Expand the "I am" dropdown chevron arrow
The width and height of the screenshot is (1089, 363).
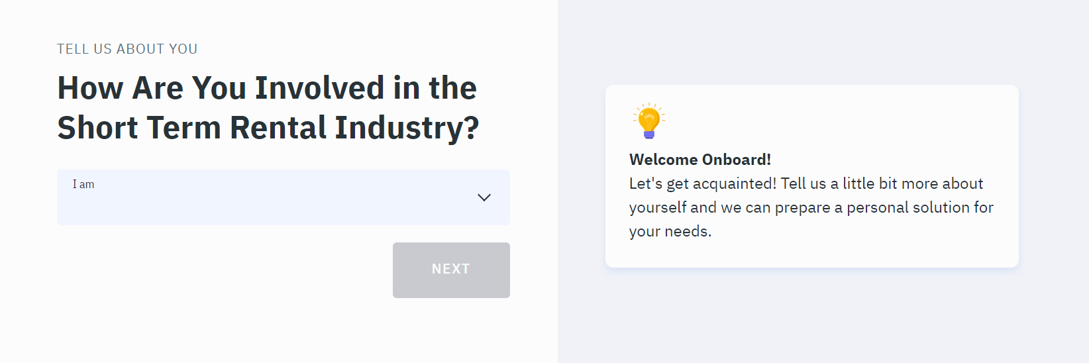(x=484, y=197)
